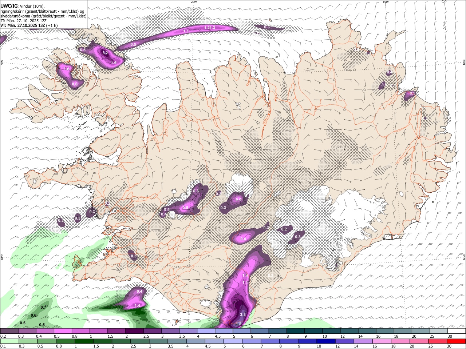Image resolution: width=466 pixels, height=349 pixels.
Task: Click the darkest purple snow swatch between 2 and 2.5
Action: tap(134, 331)
